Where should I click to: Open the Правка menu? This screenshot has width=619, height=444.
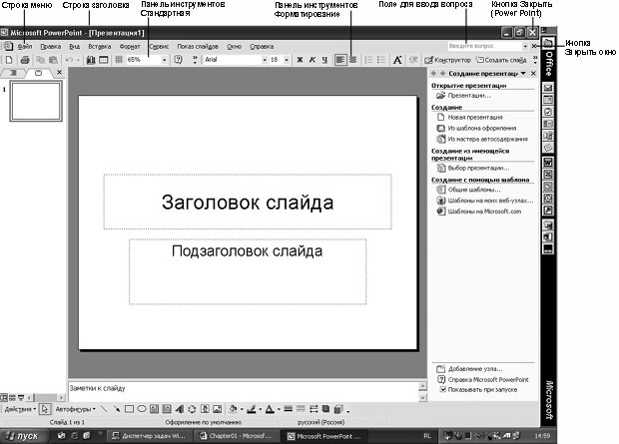click(51, 47)
